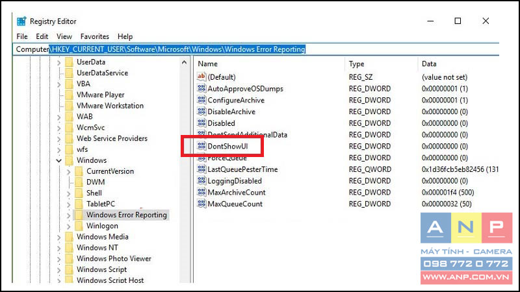Click the UserDataService folder icon
This screenshot has height=292, width=520.
pyautogui.click(x=69, y=73)
